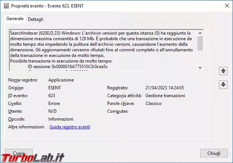Viewport: 233px width, 163px height.
Task: Go to previous event with up arrow
Action: pyautogui.click(x=223, y=71)
